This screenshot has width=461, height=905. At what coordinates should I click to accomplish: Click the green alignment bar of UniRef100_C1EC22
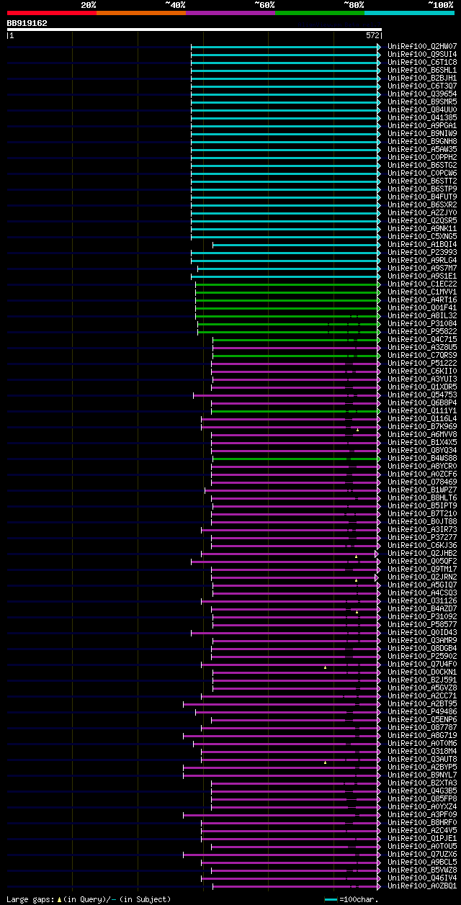click(x=287, y=284)
